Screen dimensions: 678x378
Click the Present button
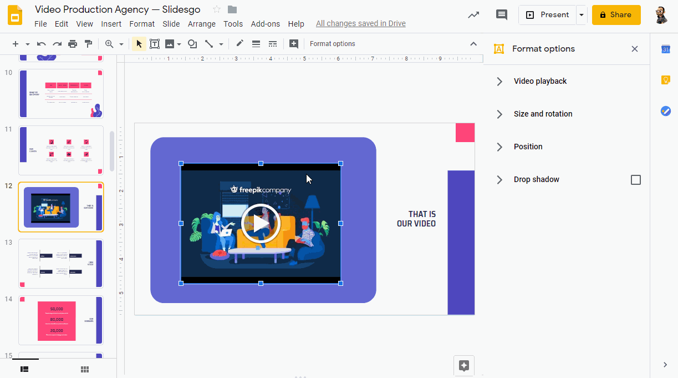pyautogui.click(x=548, y=15)
